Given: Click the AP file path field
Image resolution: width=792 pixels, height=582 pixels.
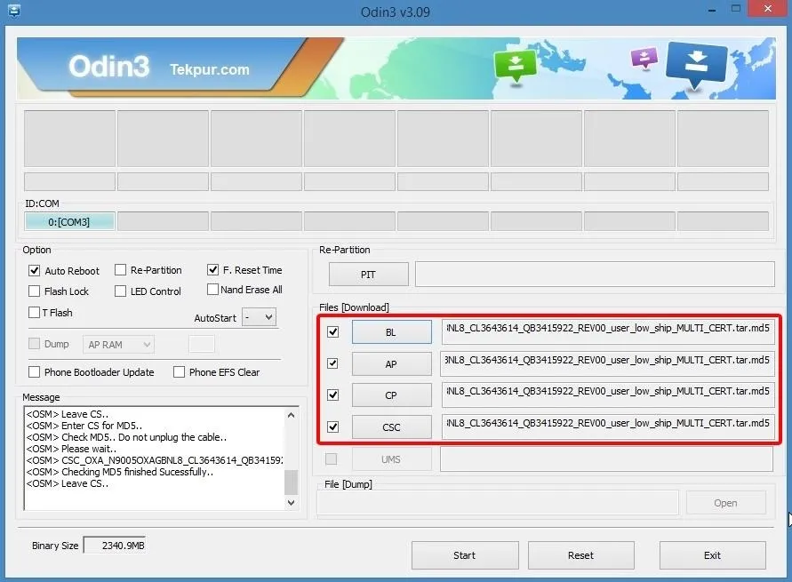Looking at the screenshot, I should [x=607, y=363].
